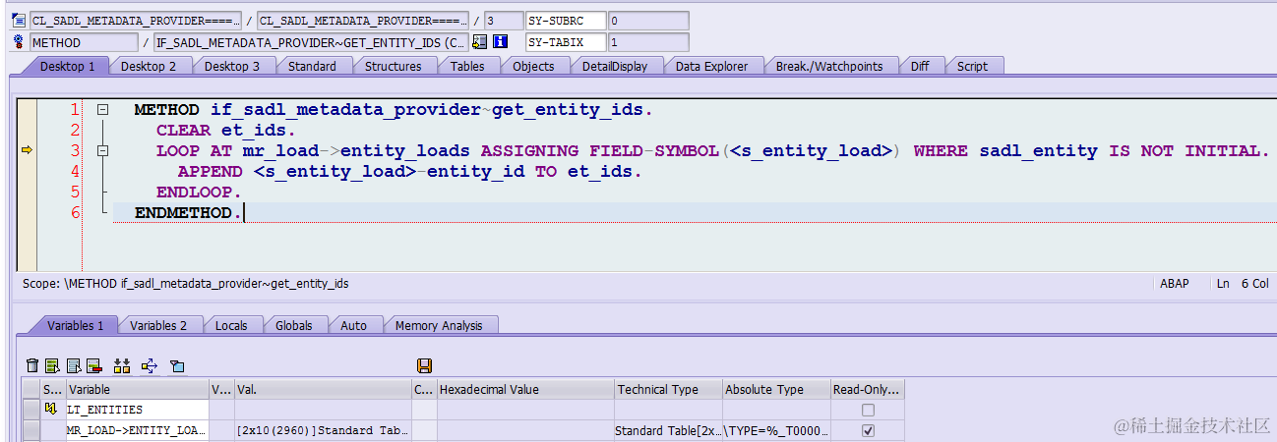Click the change-value pencil icon on LT_ENTITIES row
Screen dimensions: 1277x442
click(x=51, y=410)
